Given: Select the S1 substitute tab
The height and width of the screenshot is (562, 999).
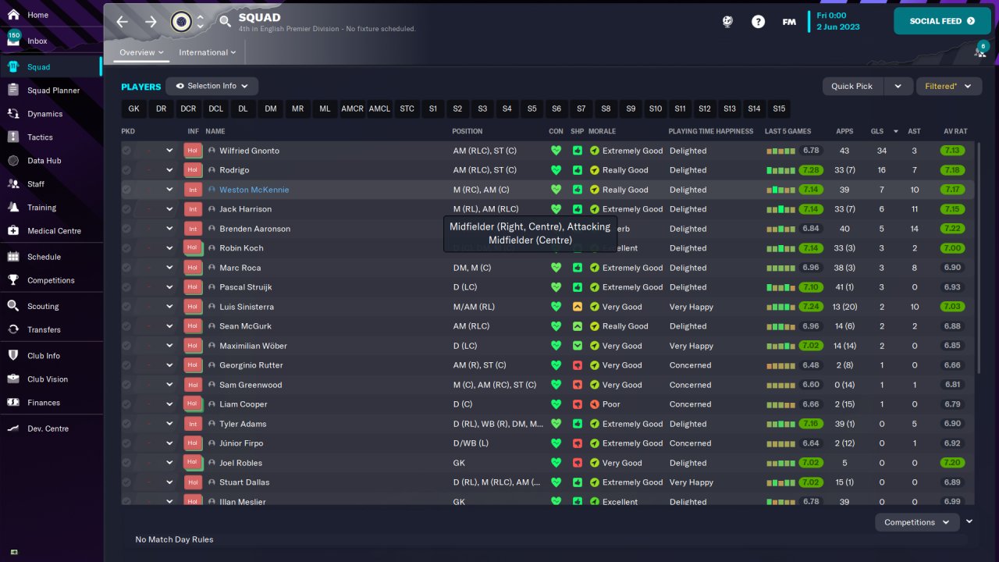Looking at the screenshot, I should (433, 108).
